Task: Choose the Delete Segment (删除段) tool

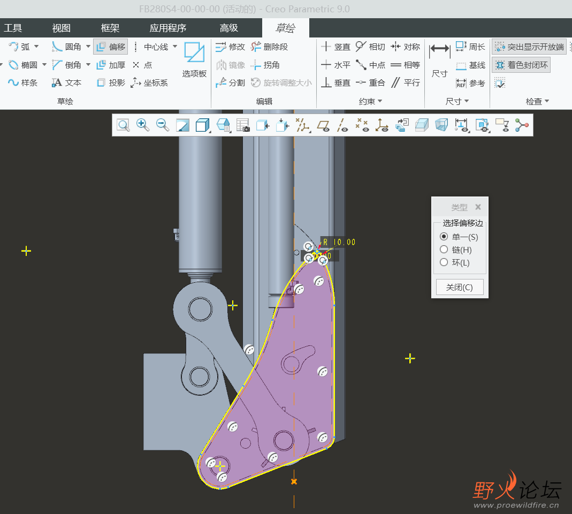Action: click(x=270, y=47)
